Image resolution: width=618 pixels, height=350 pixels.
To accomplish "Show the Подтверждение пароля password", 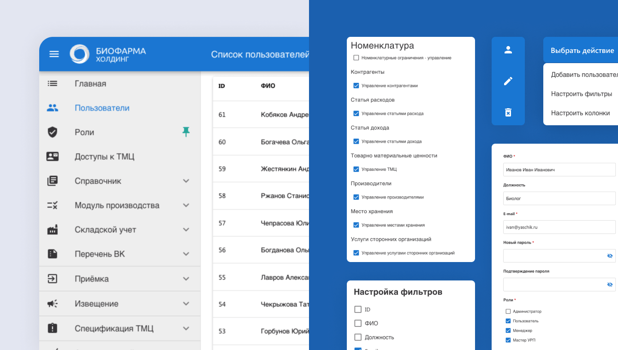I will pos(610,285).
